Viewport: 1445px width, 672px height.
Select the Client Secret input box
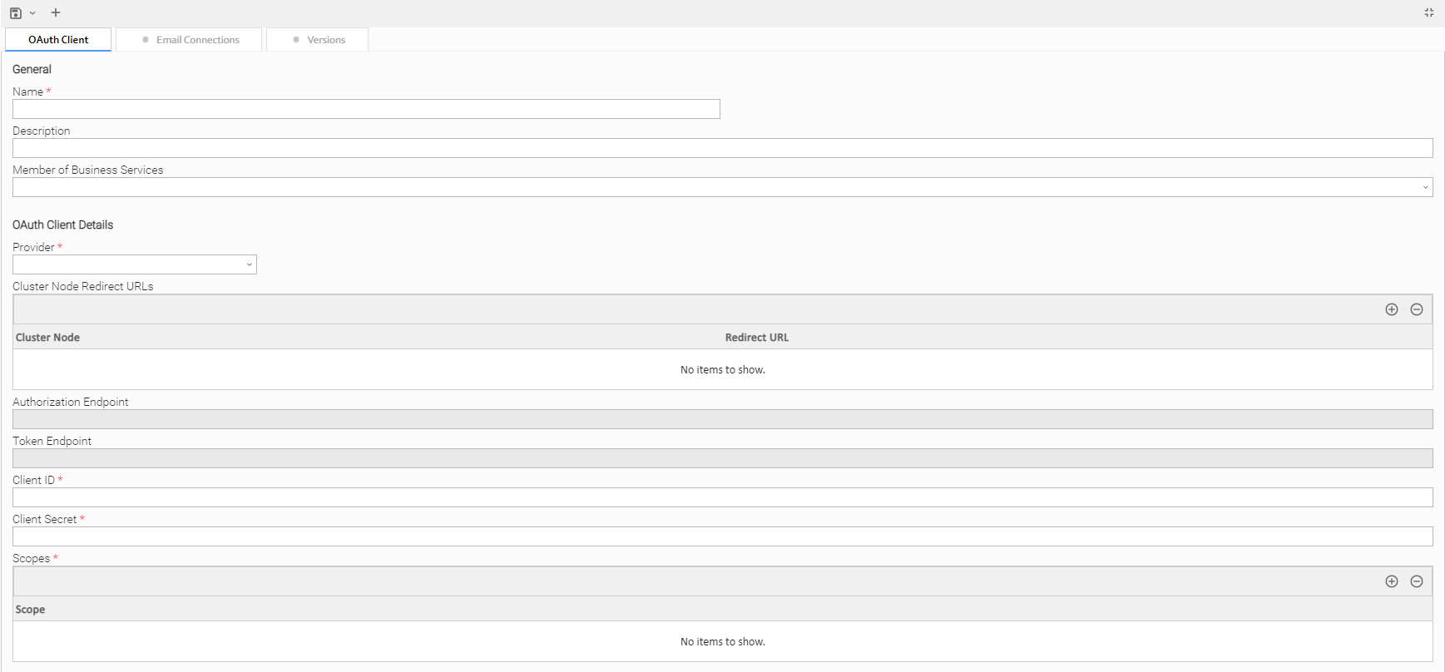[x=722, y=536]
